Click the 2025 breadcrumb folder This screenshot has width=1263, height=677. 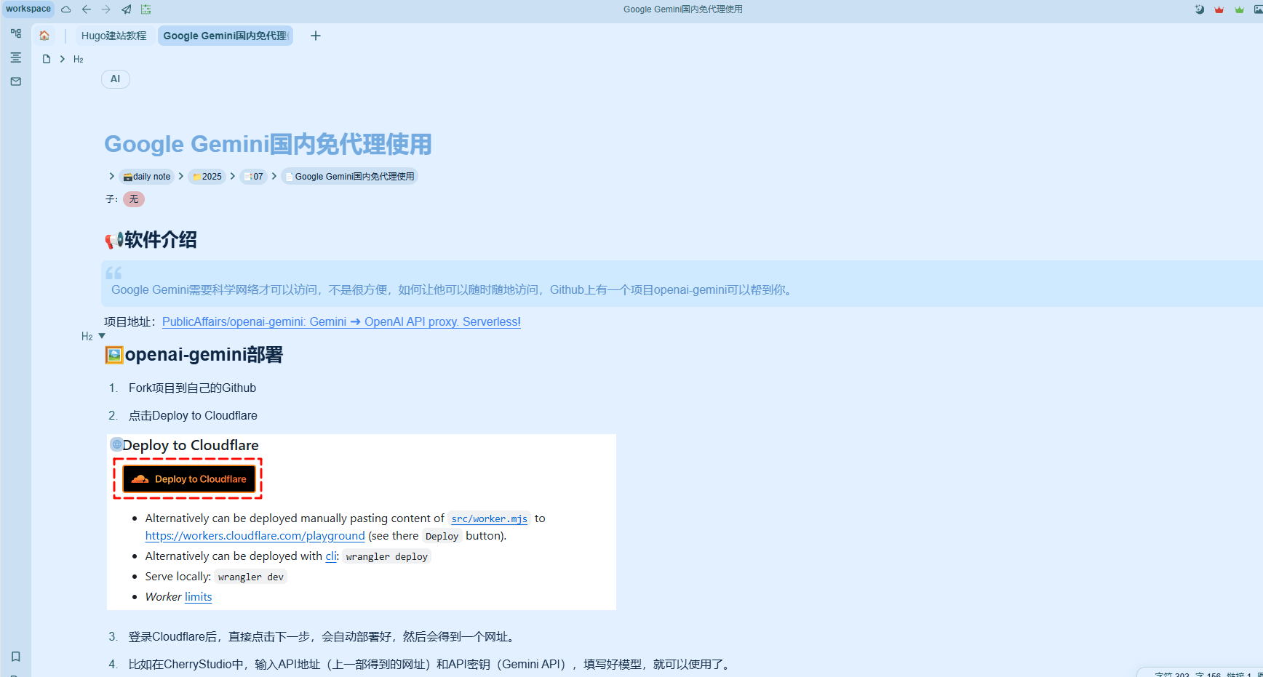tap(207, 177)
